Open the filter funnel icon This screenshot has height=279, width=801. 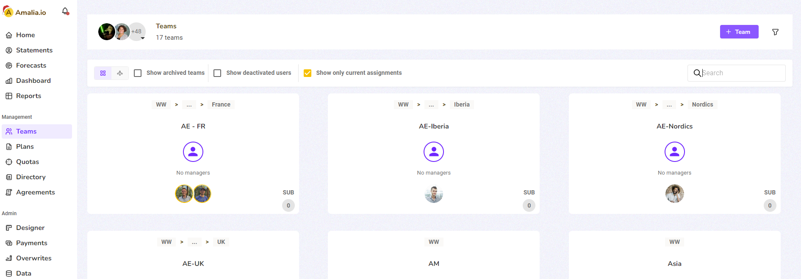775,32
